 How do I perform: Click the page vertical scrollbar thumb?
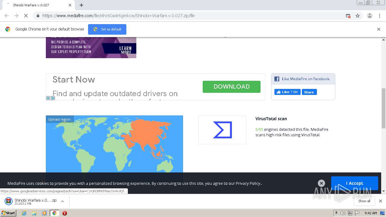click(x=384, y=108)
